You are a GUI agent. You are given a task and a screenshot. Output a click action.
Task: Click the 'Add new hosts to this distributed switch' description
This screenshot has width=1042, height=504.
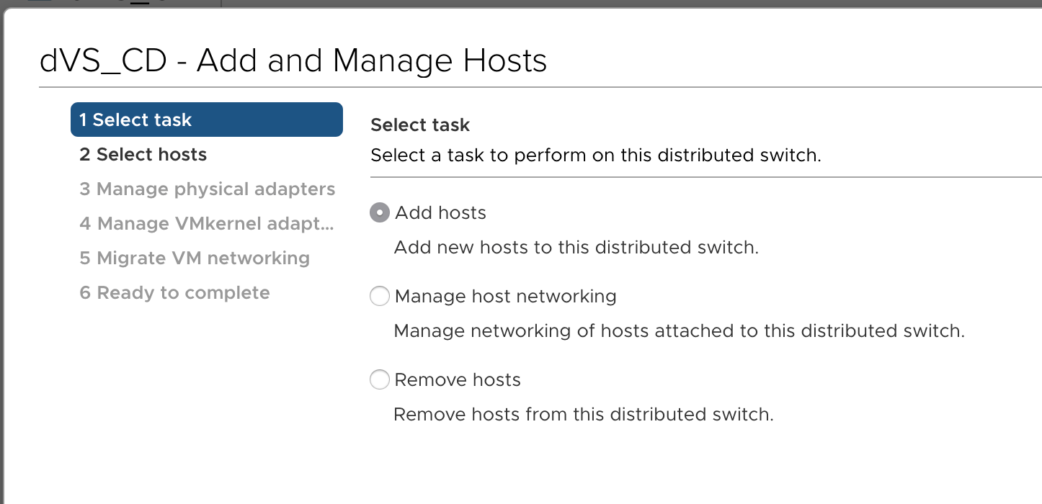[576, 248]
